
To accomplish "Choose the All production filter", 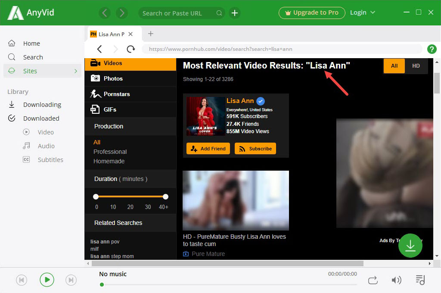I will click(x=97, y=142).
